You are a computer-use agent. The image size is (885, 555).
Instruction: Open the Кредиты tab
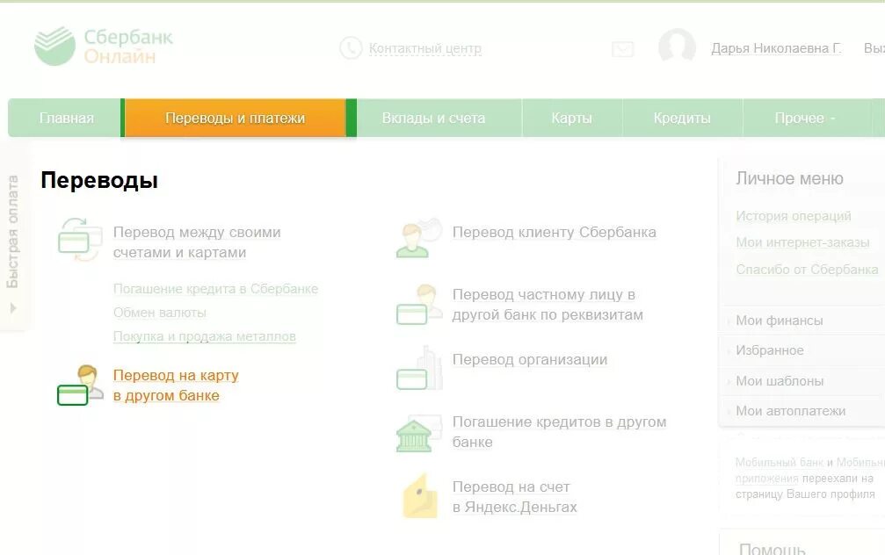point(682,118)
